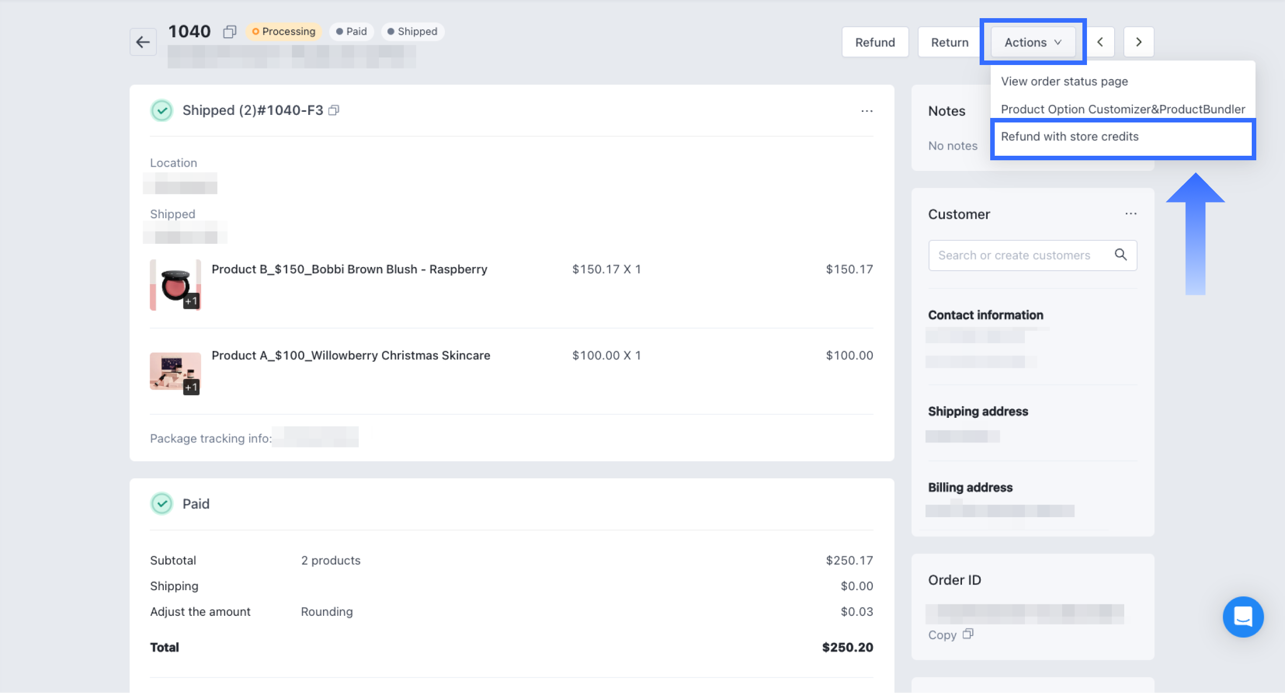Image resolution: width=1285 pixels, height=693 pixels.
Task: Click Product B Bobbi Brown Blush title
Action: pos(349,269)
